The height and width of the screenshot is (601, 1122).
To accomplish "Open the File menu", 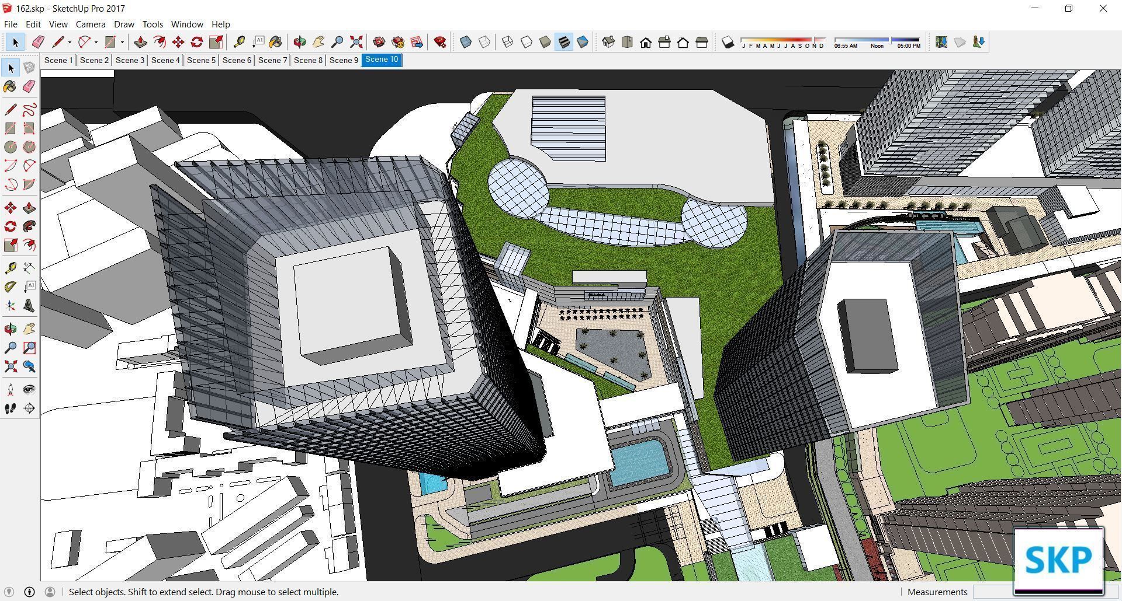I will [11, 24].
